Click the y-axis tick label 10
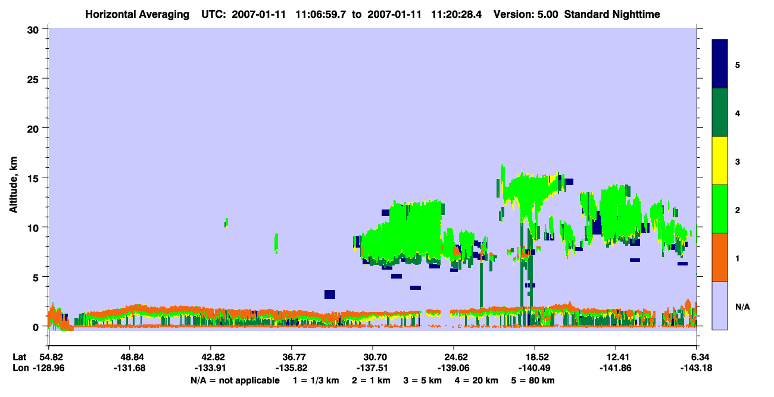 35,227
